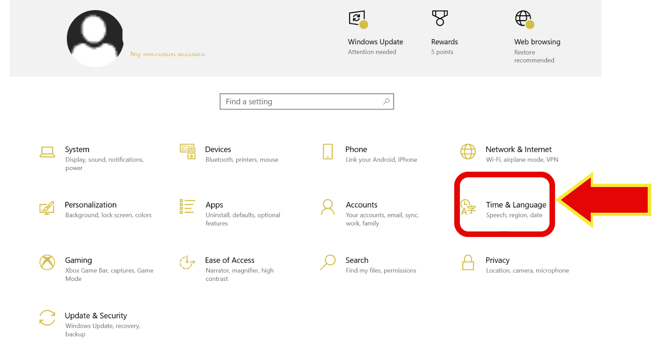Click "Background, lock screen, colors" description
Viewport: 661px width, 345px height.
108,215
